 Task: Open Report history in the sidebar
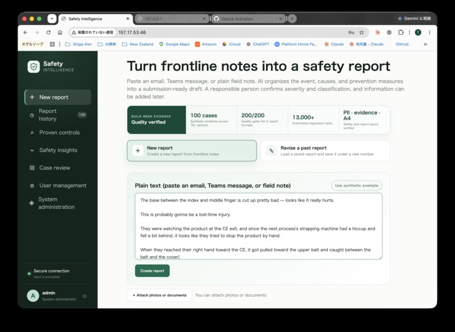pyautogui.click(x=58, y=115)
